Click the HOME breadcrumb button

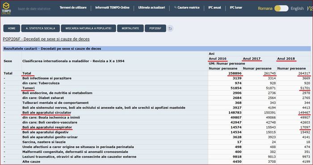[x=12, y=28]
